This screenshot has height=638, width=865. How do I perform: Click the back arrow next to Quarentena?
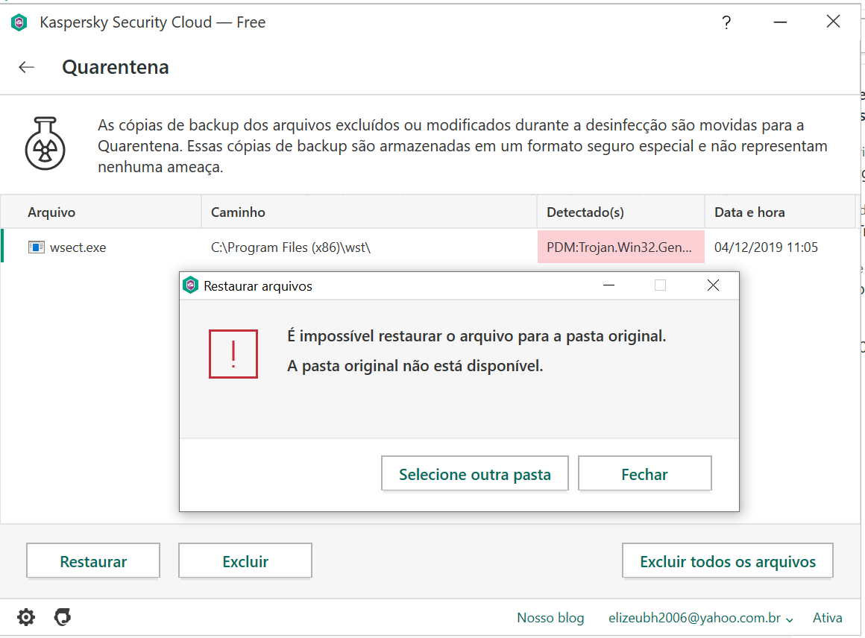[x=27, y=67]
